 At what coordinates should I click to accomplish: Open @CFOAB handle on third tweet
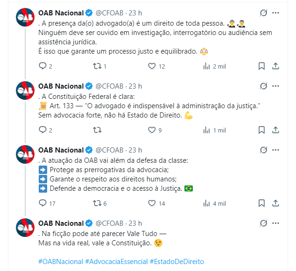(x=111, y=150)
